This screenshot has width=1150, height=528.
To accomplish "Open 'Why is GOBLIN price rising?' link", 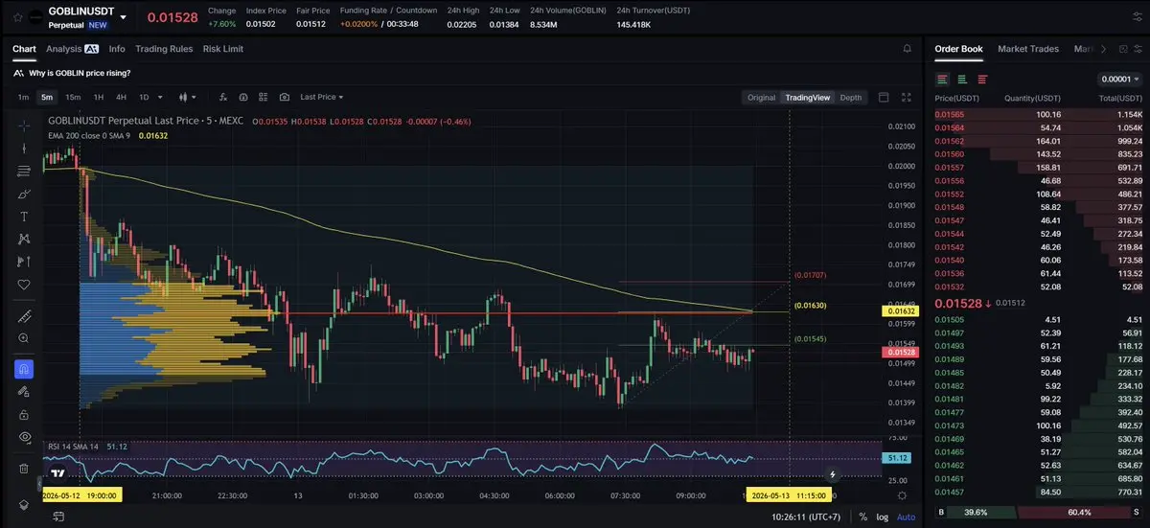I will click(80, 73).
